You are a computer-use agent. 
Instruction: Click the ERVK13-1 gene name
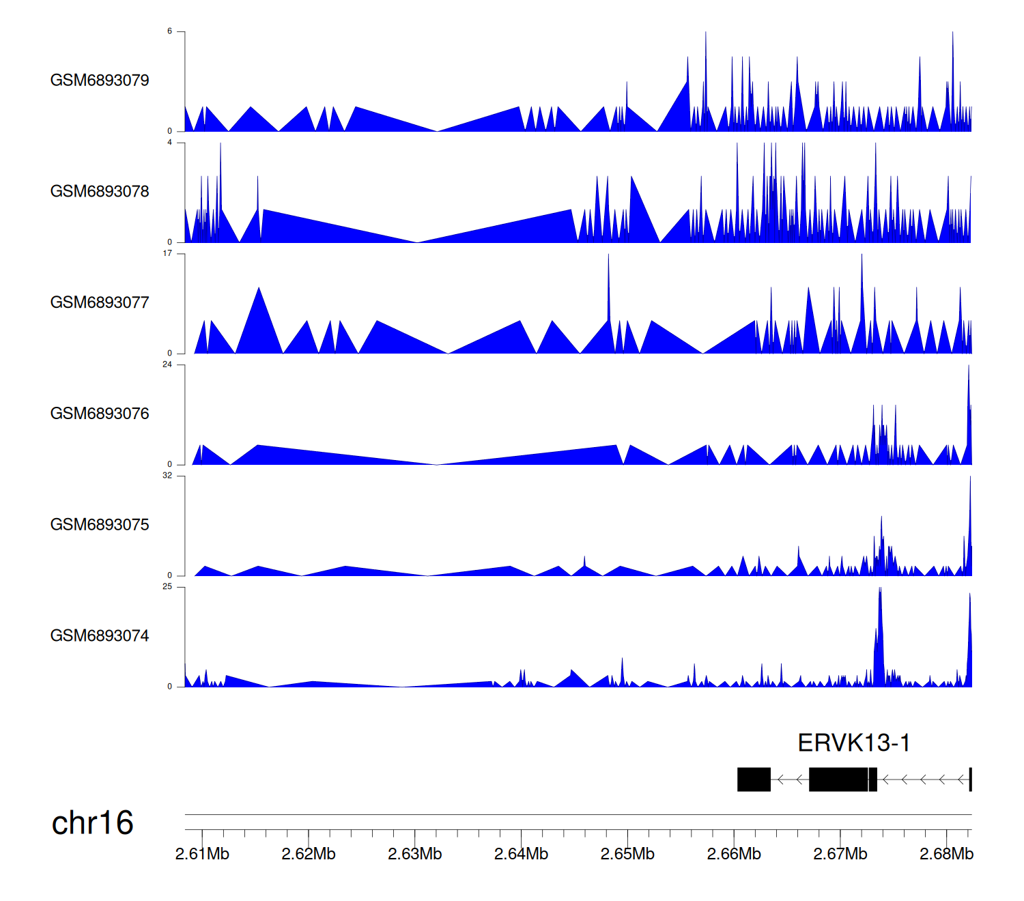click(x=853, y=743)
